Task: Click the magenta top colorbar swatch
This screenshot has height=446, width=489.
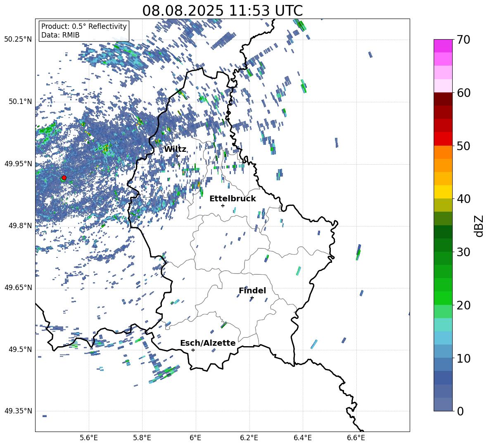Action: point(443,46)
